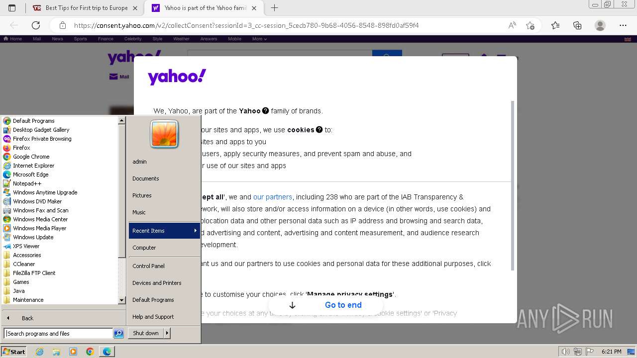The image size is (637, 358).
Task: Click the Go to end button
Action: point(325,305)
